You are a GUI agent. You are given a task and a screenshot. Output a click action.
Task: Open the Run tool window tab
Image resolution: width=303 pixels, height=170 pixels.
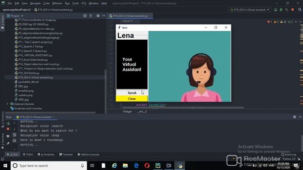click(x=13, y=154)
